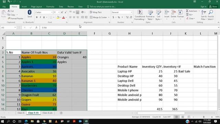This screenshot has height=124, width=220.
Task: Increase indent in Alignment group
Action: point(86,17)
